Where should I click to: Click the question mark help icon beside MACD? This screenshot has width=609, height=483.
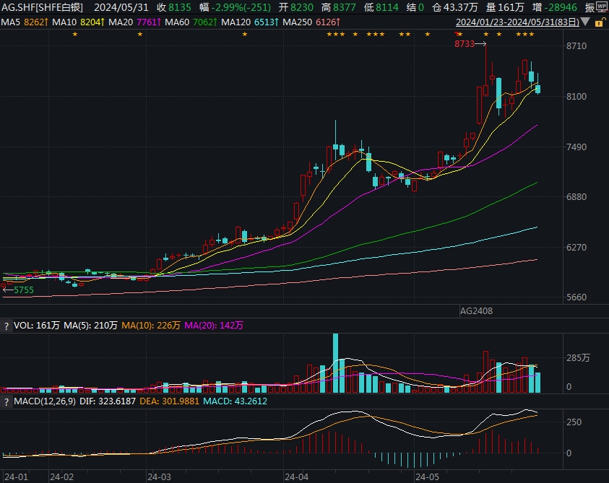(6, 401)
